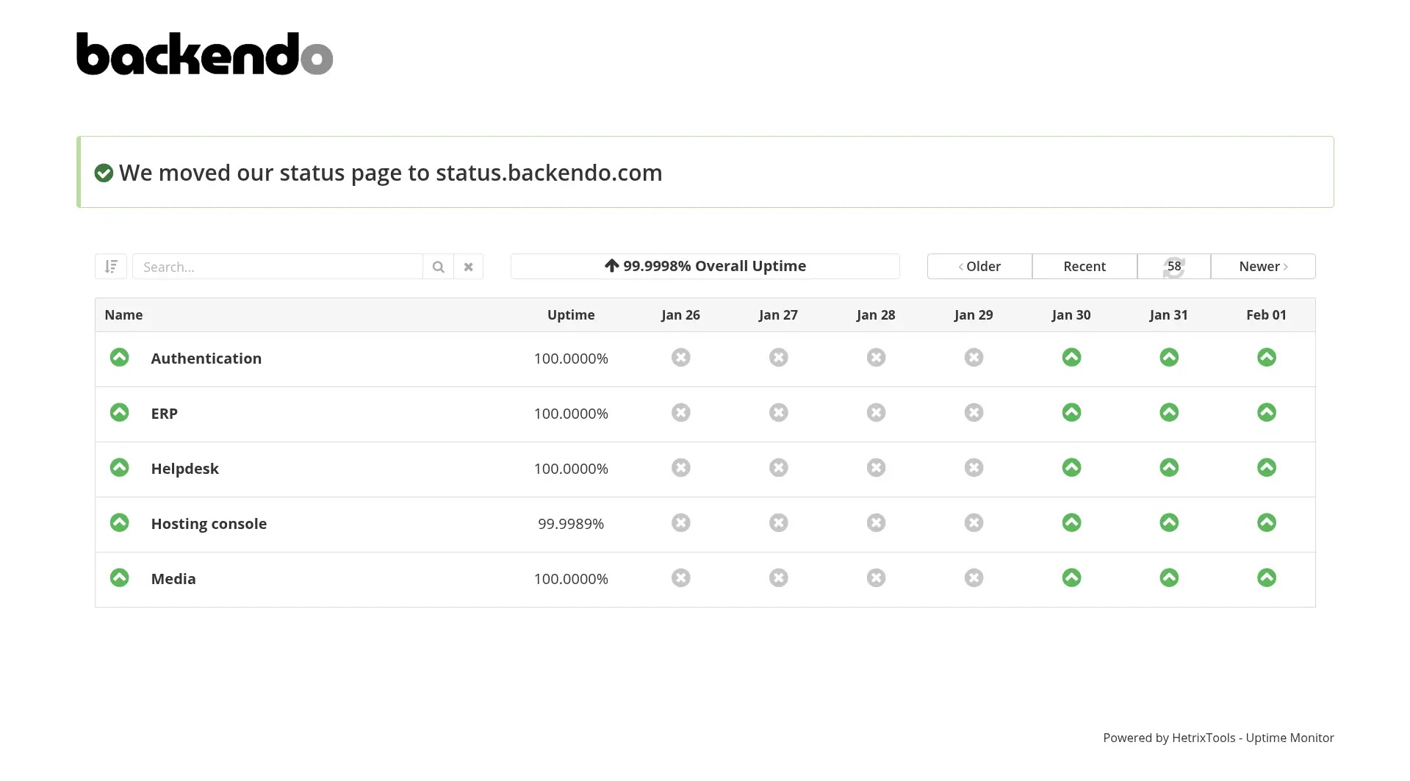
Task: Open the Hosting console monitor
Action: (x=209, y=524)
